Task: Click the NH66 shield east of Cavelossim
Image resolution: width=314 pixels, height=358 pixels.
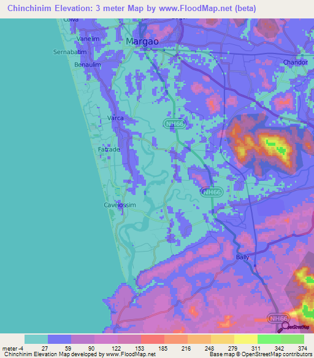Action: 212,193
